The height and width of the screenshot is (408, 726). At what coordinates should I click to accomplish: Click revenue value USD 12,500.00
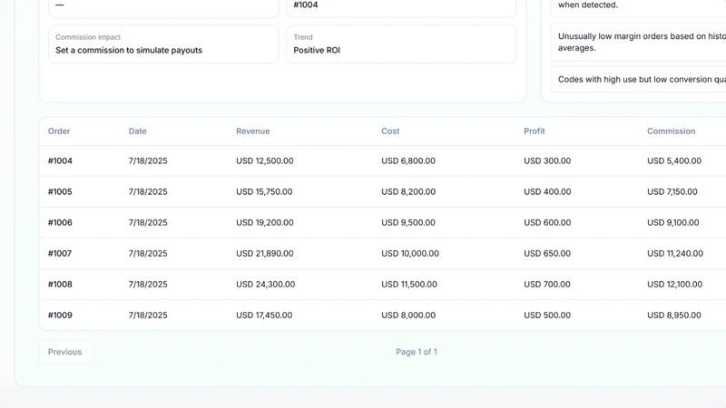265,161
